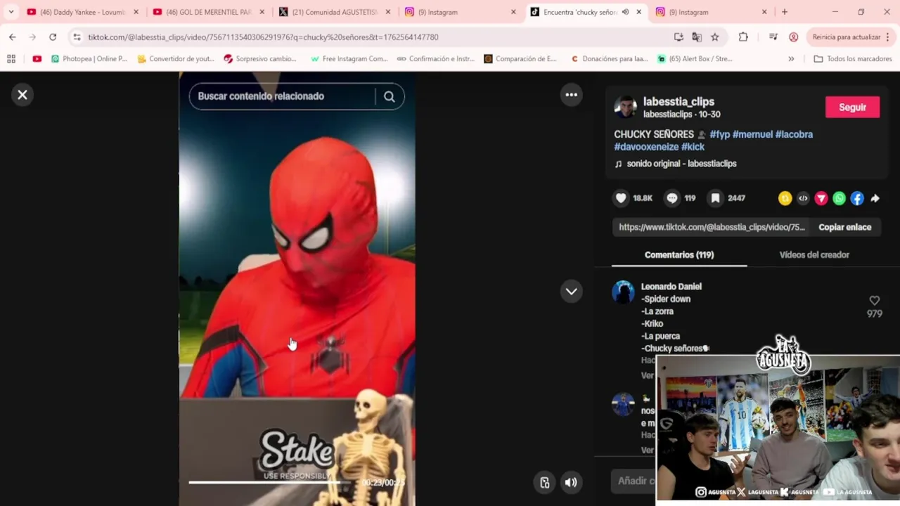Viewport: 900px width, 506px height.
Task: Open 'Free Instagram Com...' bookmark
Action: pyautogui.click(x=348, y=59)
